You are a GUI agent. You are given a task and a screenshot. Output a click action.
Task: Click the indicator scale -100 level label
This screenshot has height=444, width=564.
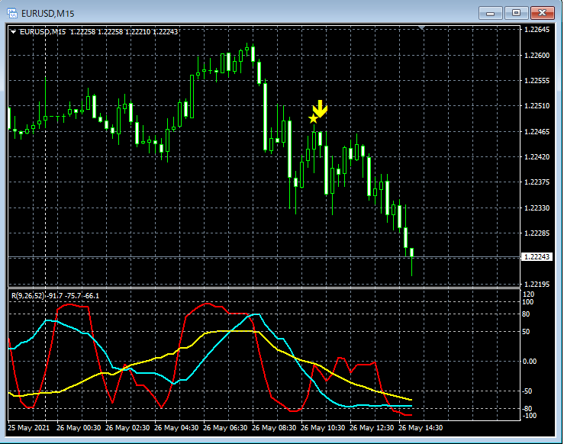[x=528, y=416]
